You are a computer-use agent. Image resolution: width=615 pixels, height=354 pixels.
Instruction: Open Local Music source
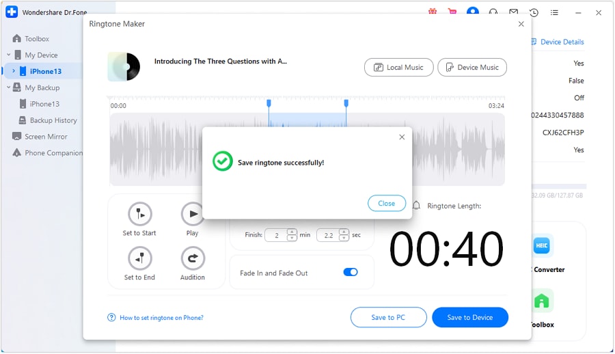click(x=398, y=68)
